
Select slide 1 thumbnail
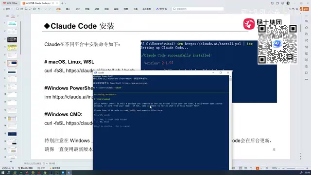pyautogui.click(x=12, y=24)
